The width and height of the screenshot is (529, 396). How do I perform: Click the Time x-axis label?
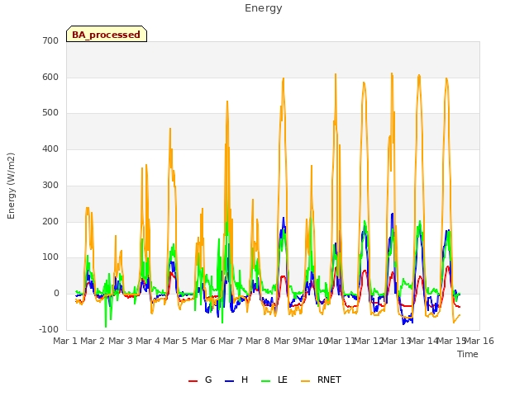click(x=468, y=354)
